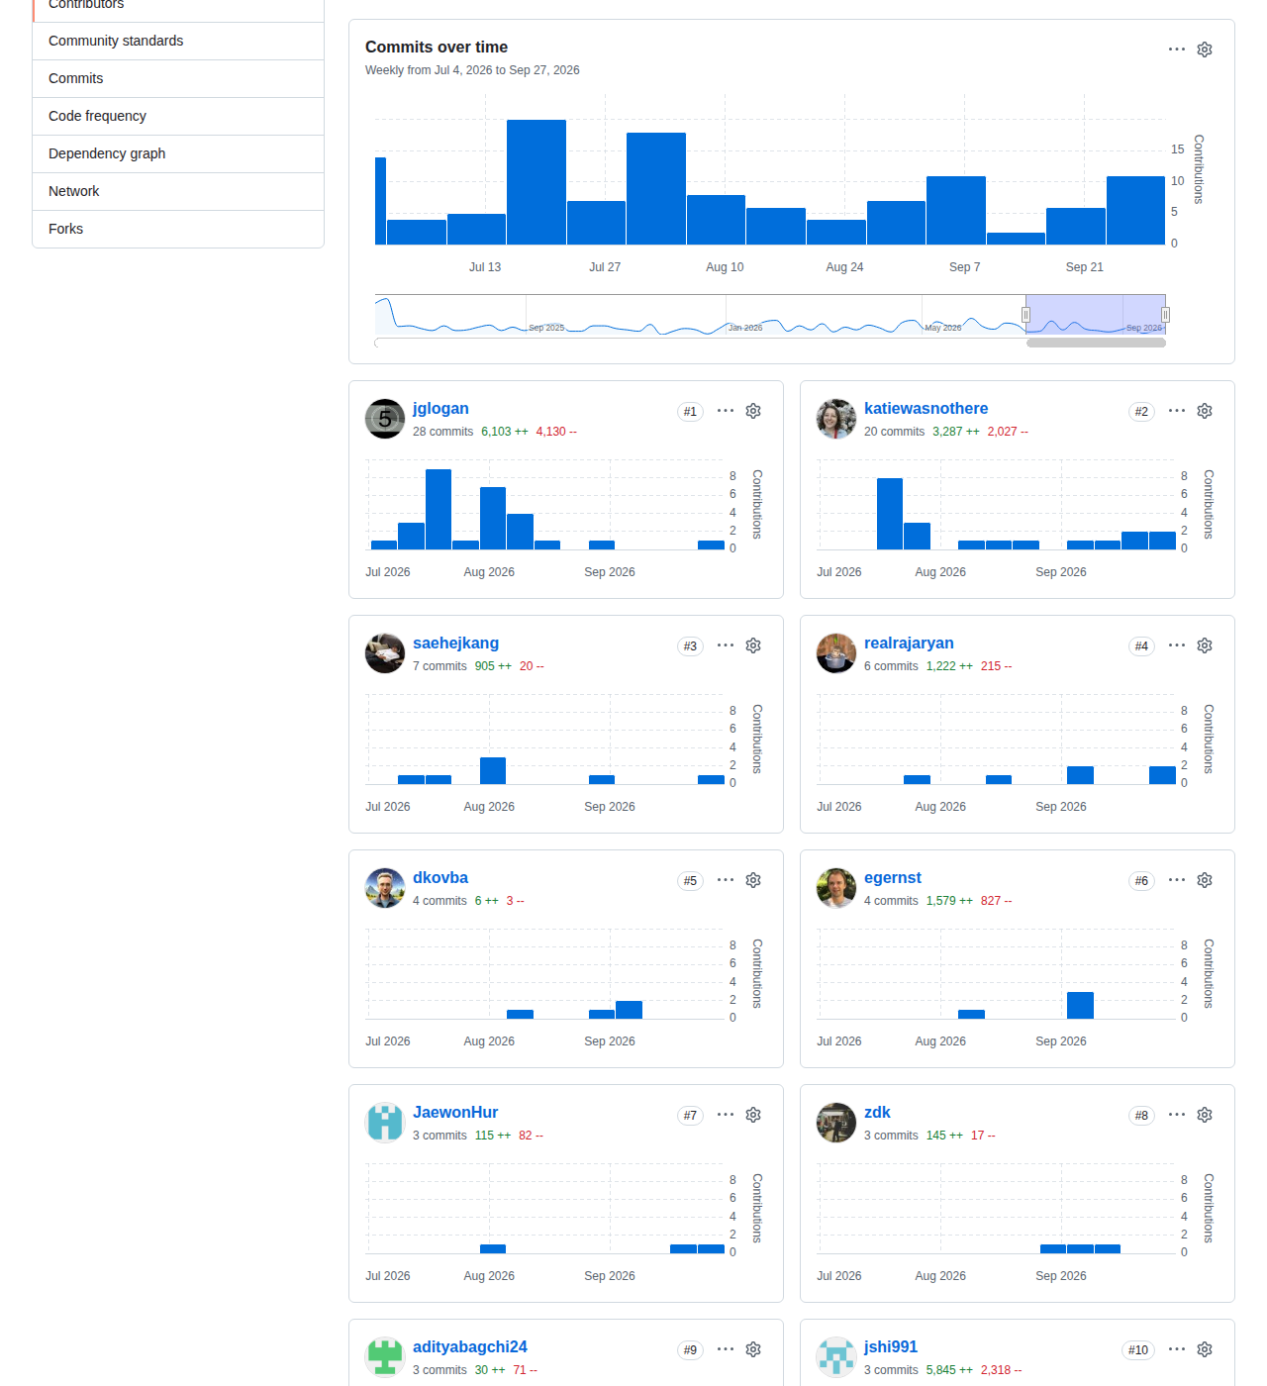The width and height of the screenshot is (1267, 1386).
Task: Open three-dot menu on zdk card
Action: coord(1177,1115)
